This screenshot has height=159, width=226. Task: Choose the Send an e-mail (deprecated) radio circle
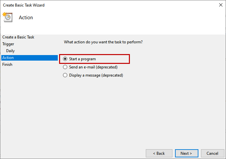pos(65,67)
